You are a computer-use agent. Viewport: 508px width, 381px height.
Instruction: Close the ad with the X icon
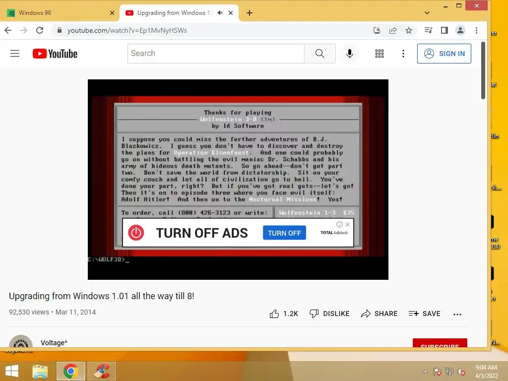point(347,224)
